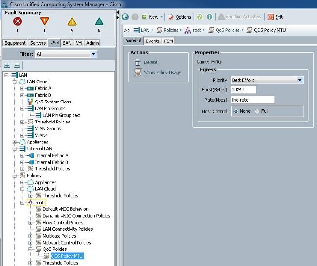This screenshot has width=317, height=266.
Task: Expand the VLANs node
Action: click(22, 135)
